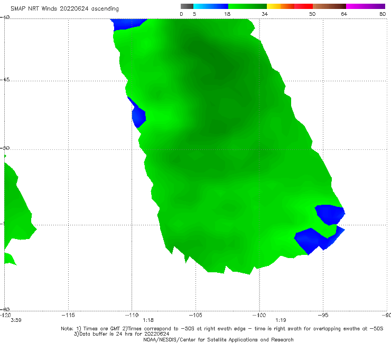The image size is (391, 343).
Task: Click the swath time '1:18'
Action: pyautogui.click(x=148, y=320)
